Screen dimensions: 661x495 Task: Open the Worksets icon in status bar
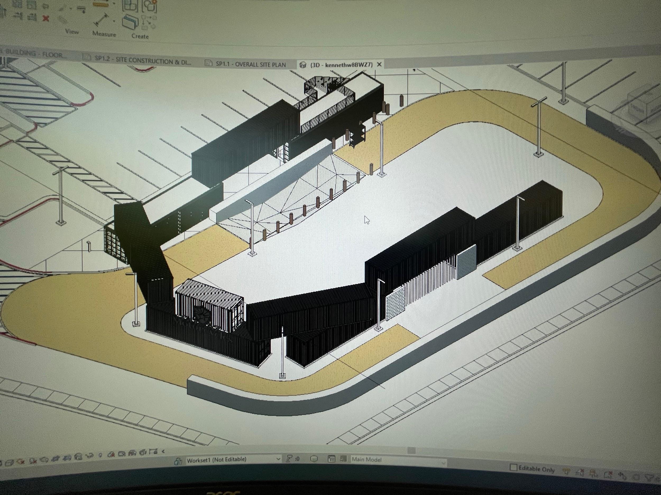[x=178, y=461]
